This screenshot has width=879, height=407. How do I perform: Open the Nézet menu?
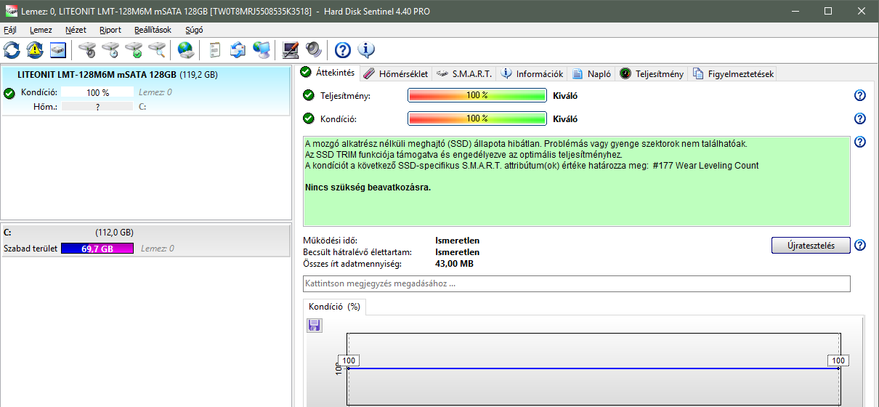(76, 30)
